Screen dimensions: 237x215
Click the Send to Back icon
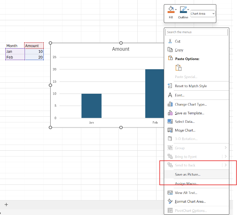pos(170,165)
